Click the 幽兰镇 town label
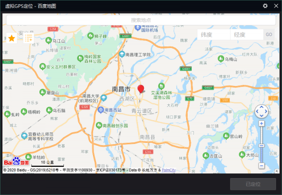This screenshot has height=195, width=282. pos(212,126)
